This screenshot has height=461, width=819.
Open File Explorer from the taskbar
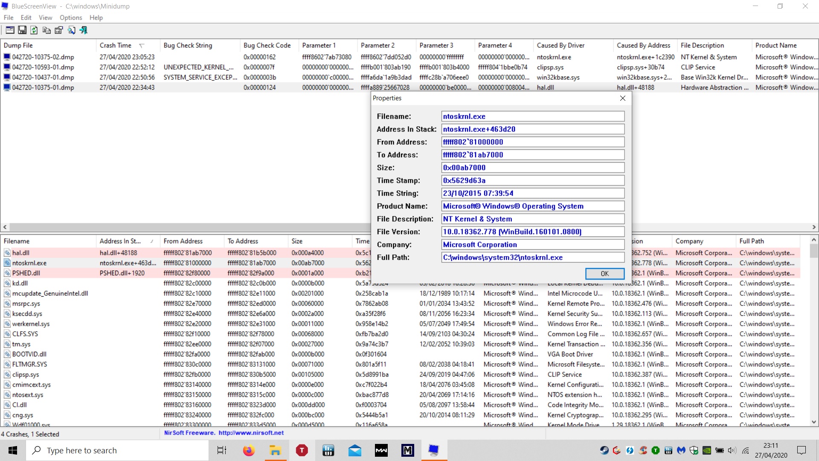pyautogui.click(x=275, y=450)
